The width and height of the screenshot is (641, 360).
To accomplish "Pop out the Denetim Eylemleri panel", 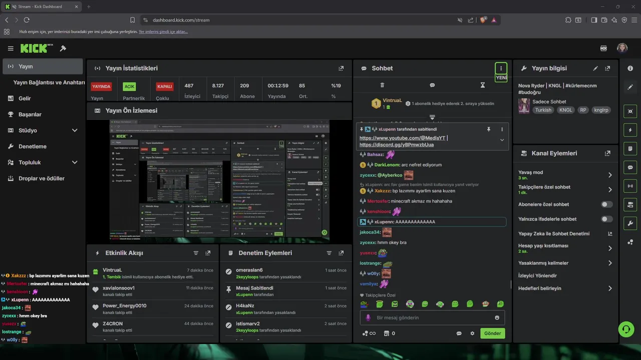I will pyautogui.click(x=341, y=253).
